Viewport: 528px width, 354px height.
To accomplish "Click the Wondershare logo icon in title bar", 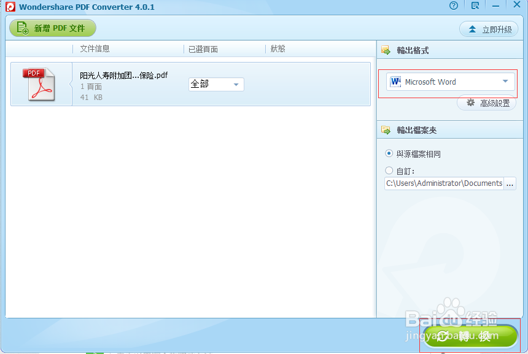I will 10,6.
